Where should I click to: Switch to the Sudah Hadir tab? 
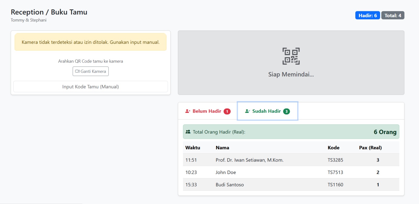pyautogui.click(x=267, y=111)
